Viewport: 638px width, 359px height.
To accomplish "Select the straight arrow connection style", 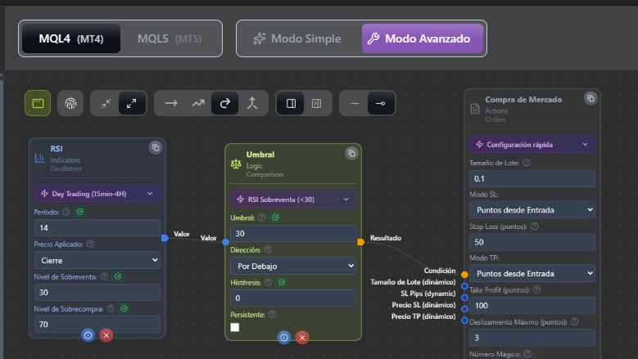I will (170, 103).
